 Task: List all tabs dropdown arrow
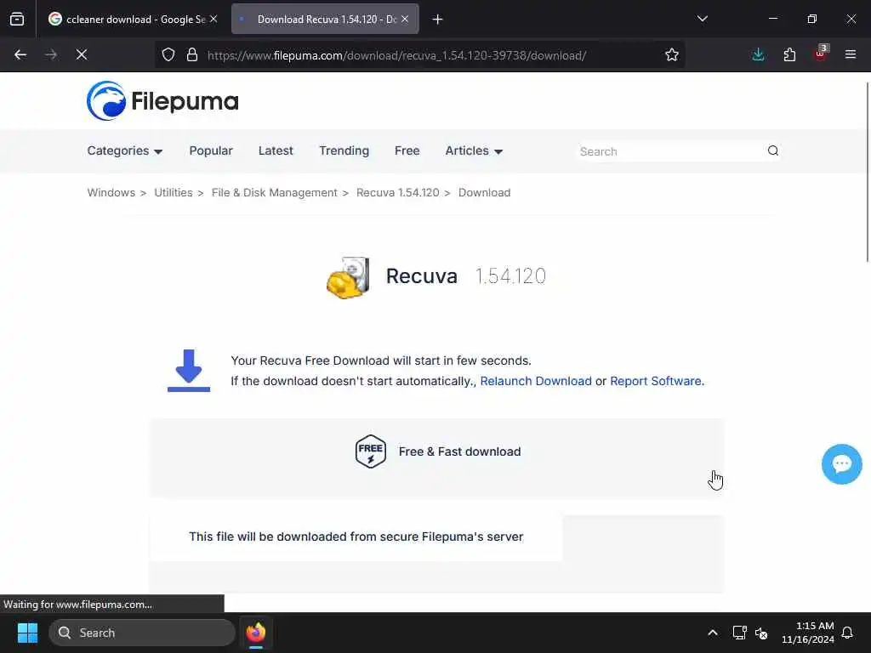[702, 19]
